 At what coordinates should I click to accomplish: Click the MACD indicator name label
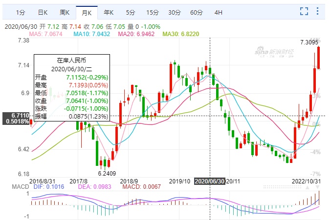pos(11,185)
